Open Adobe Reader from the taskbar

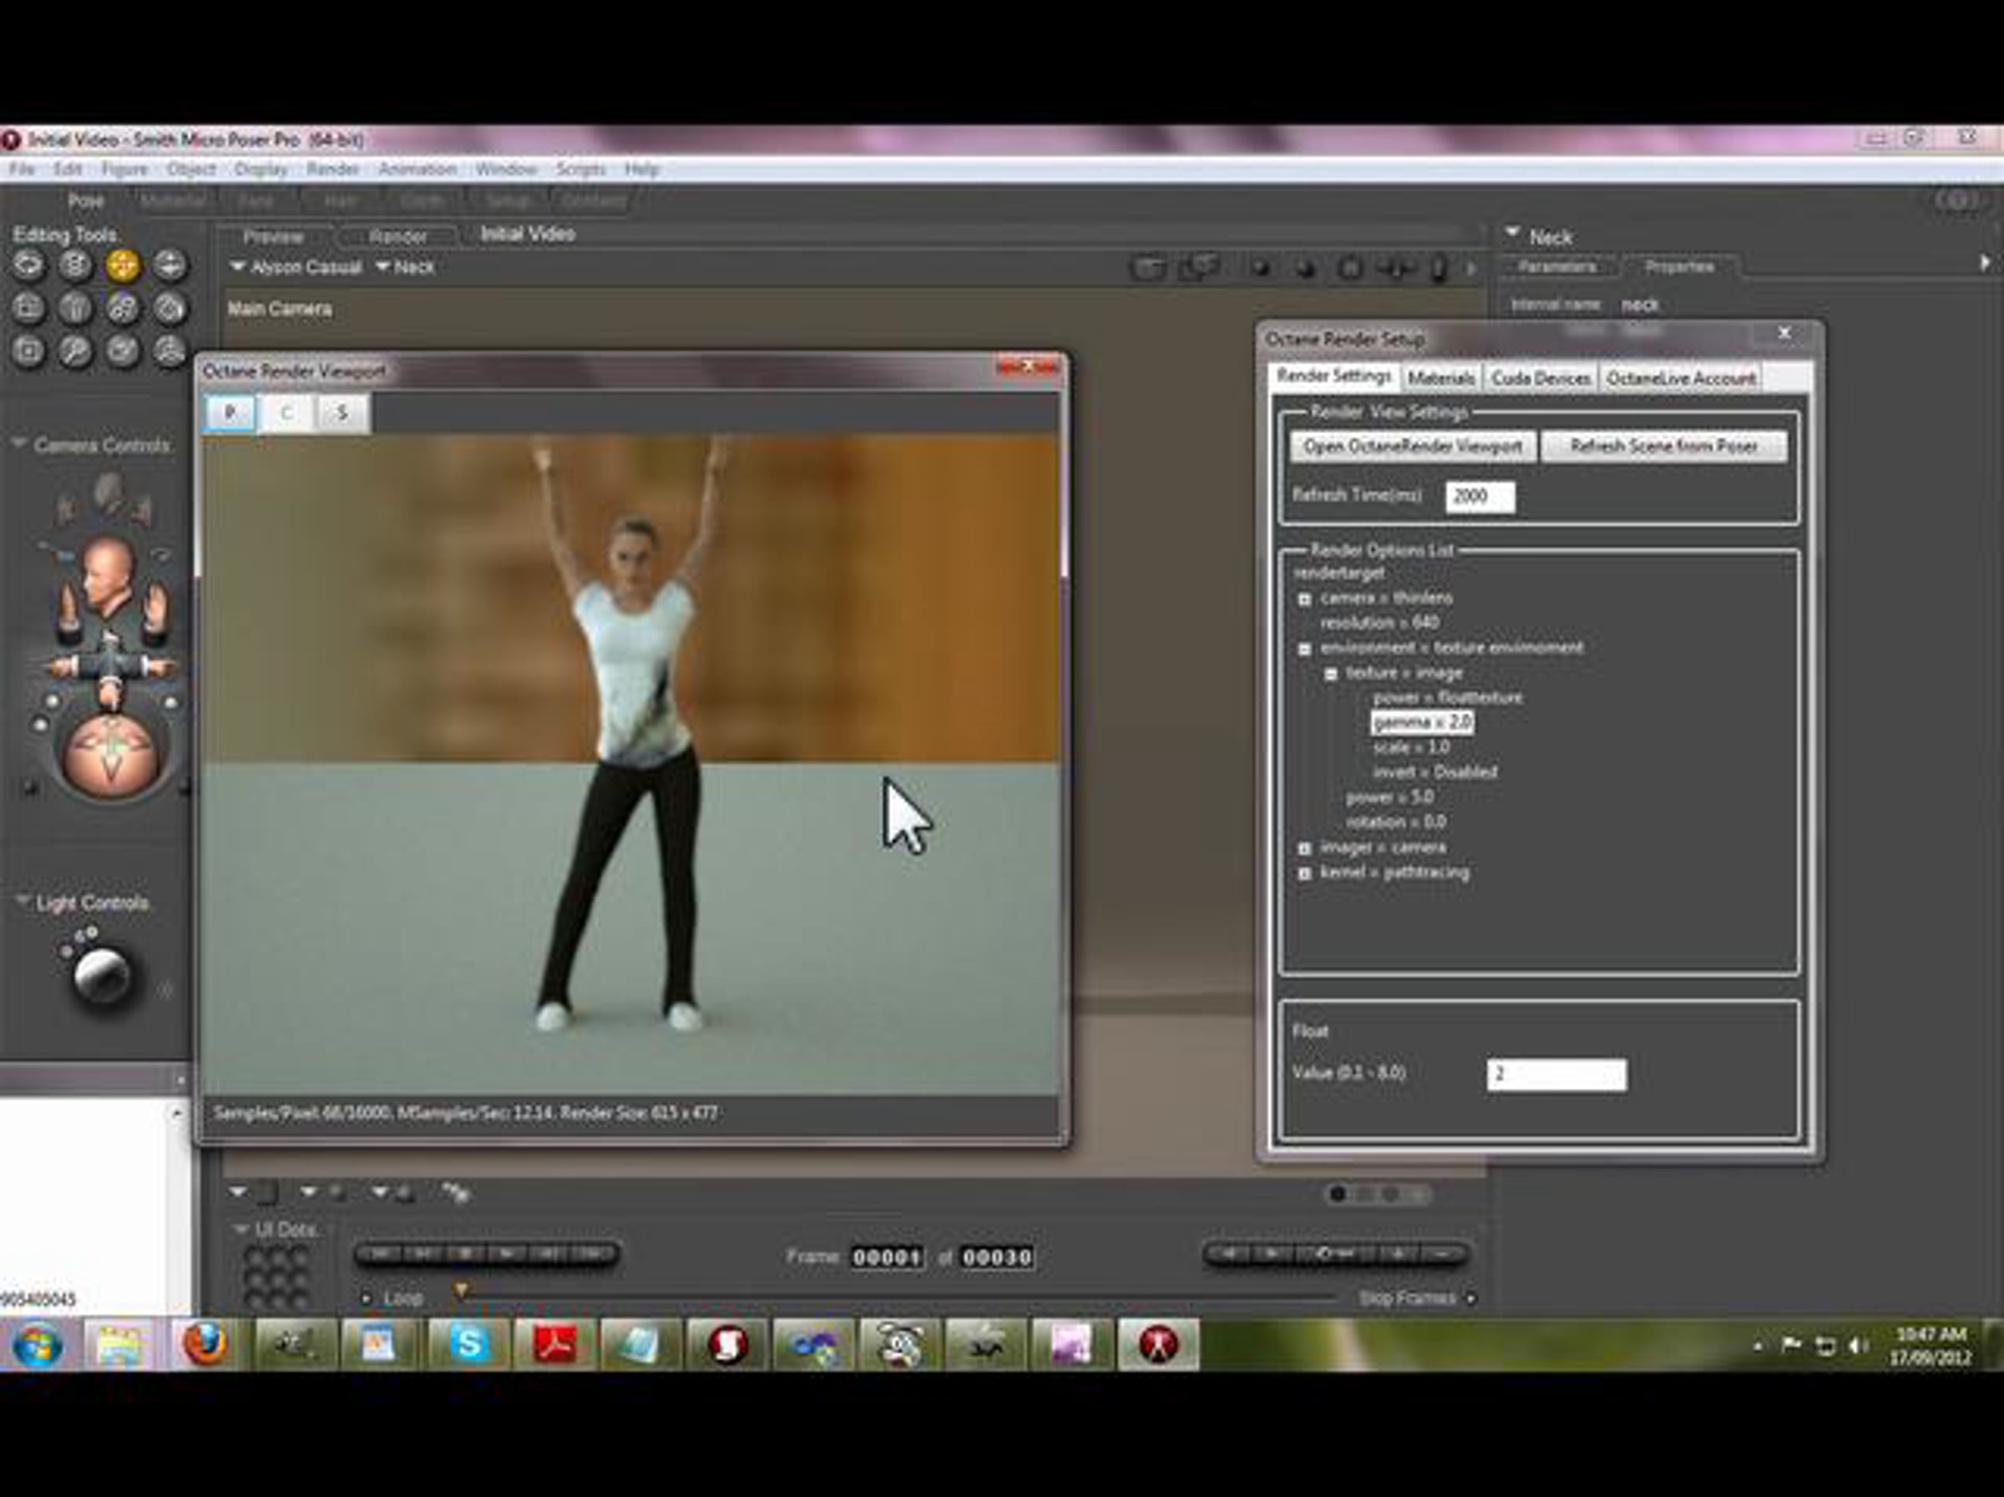tap(554, 1344)
